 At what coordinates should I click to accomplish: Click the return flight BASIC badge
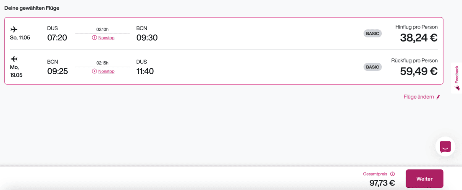coord(373,67)
